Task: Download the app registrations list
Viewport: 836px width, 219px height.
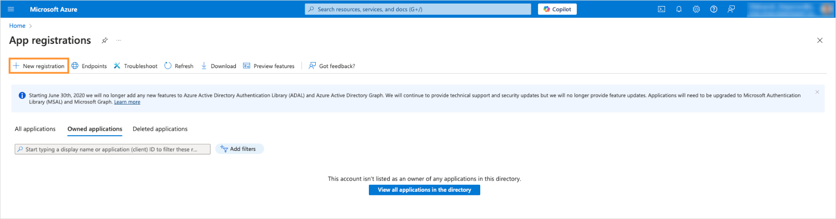Action: 219,66
